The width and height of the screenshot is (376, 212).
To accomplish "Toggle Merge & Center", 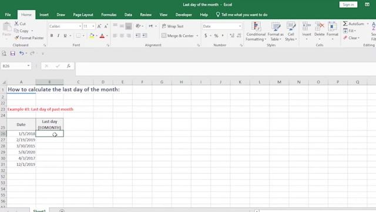I will pos(177,35).
